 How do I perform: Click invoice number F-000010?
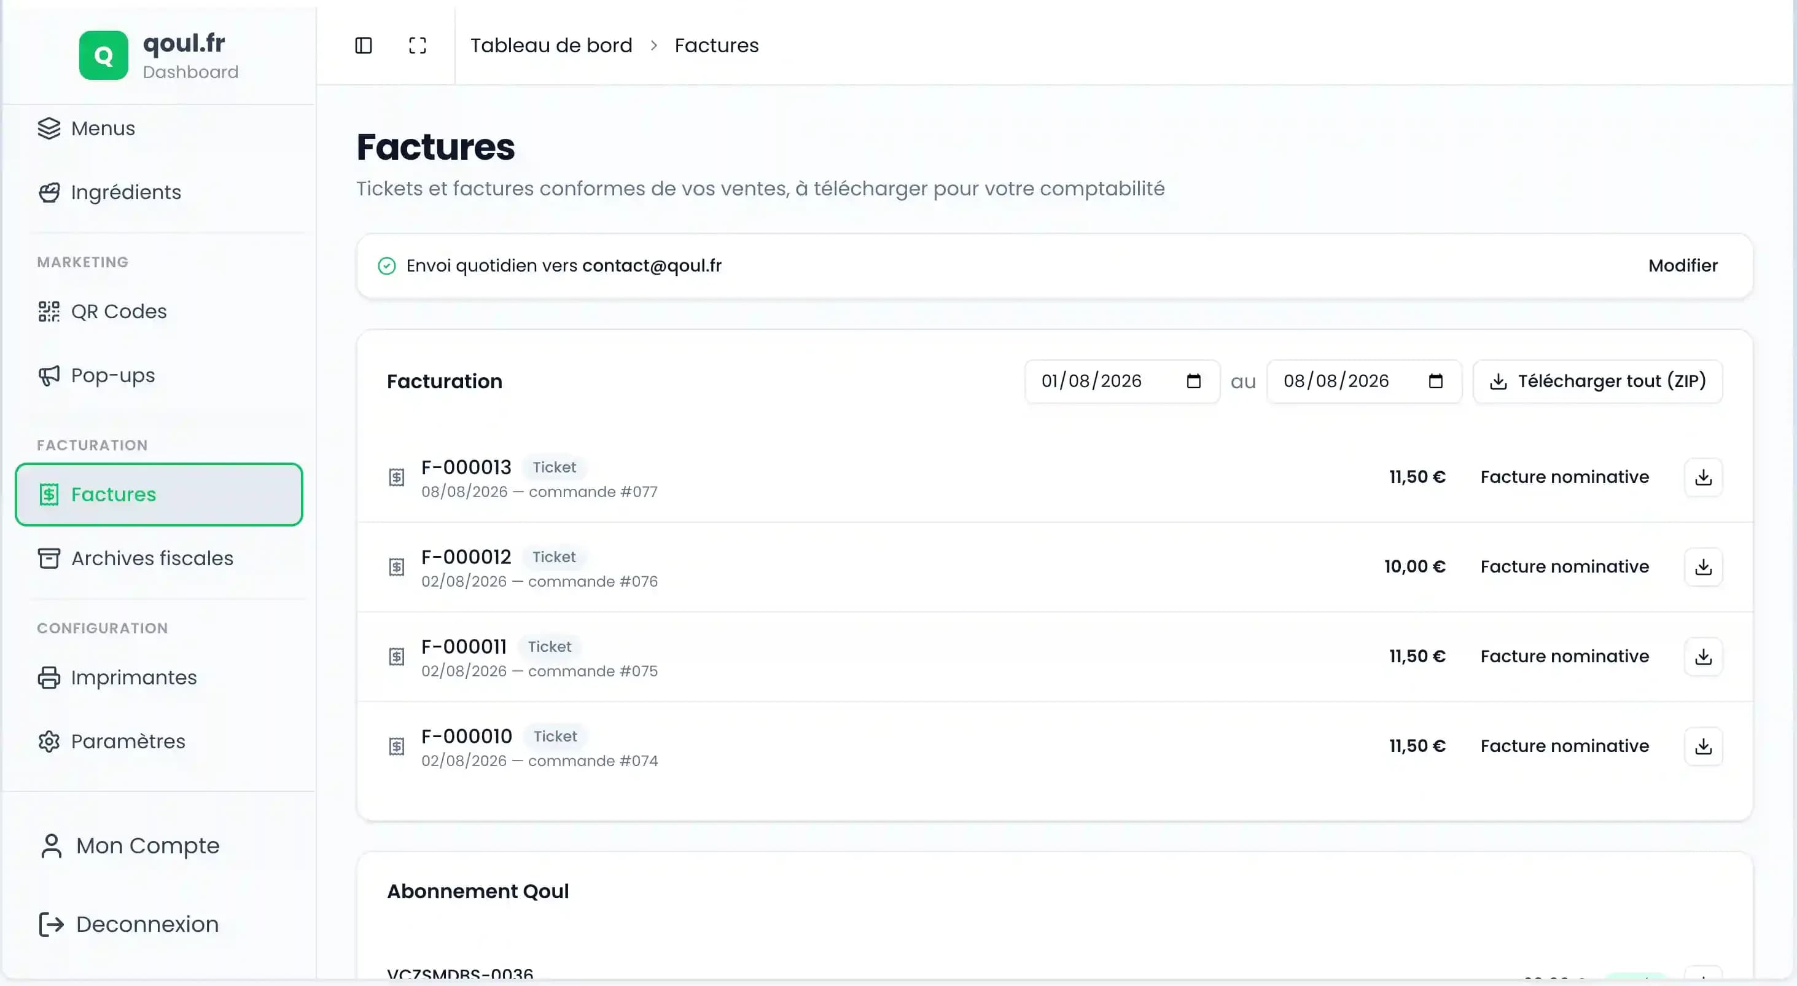467,736
